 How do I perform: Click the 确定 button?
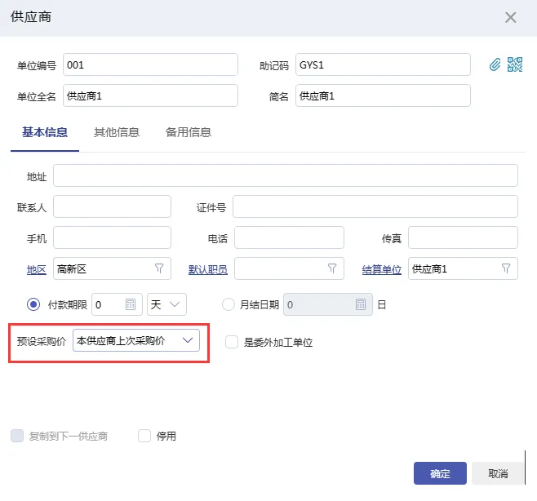pyautogui.click(x=440, y=473)
